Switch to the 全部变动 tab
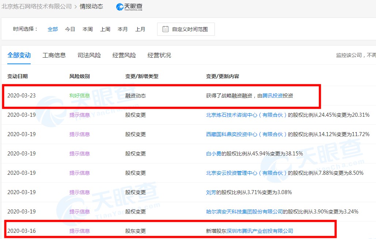Viewport: 376px width, 239px height. pyautogui.click(x=19, y=55)
